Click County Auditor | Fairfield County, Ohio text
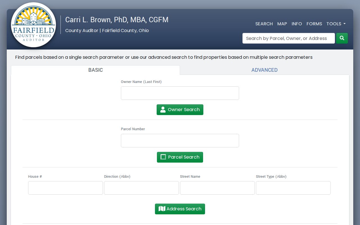The height and width of the screenshot is (225, 360). pyautogui.click(x=107, y=30)
